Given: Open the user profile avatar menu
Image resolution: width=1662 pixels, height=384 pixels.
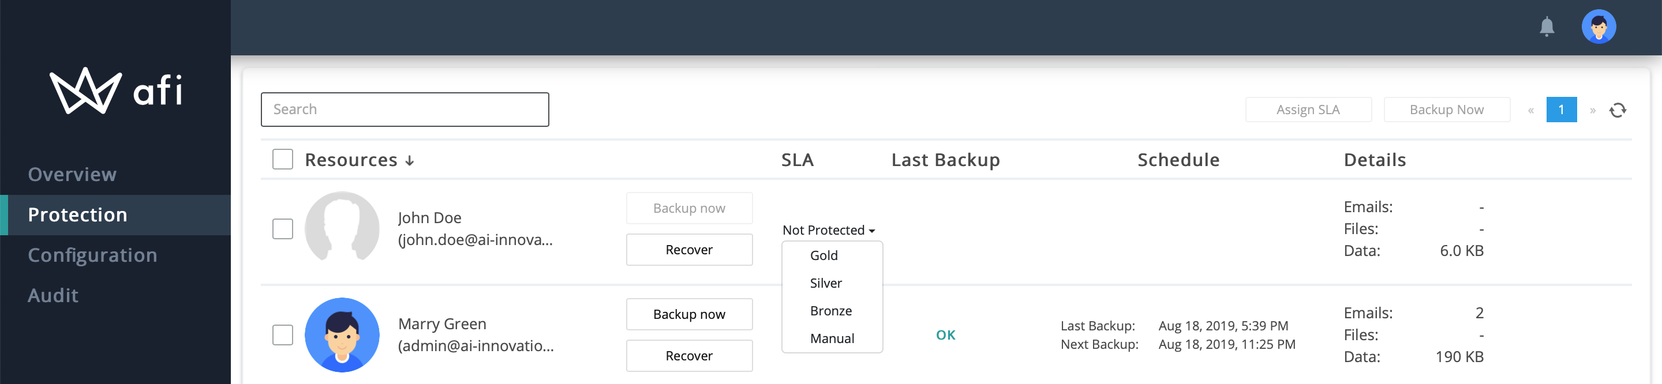Looking at the screenshot, I should 1598,27.
